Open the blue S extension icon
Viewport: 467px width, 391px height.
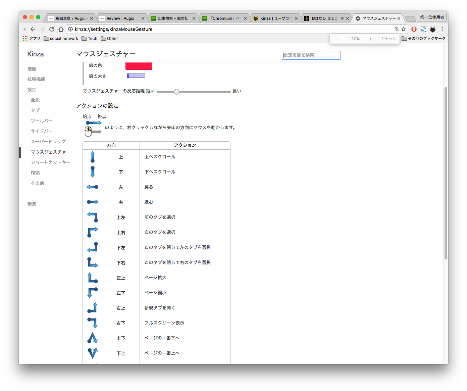[x=423, y=29]
